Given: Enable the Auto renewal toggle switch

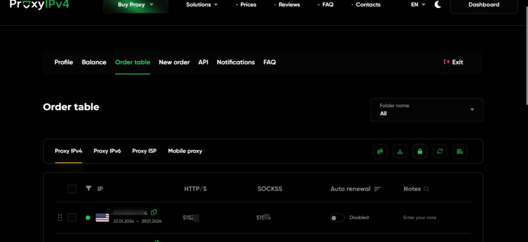Looking at the screenshot, I should (337, 218).
